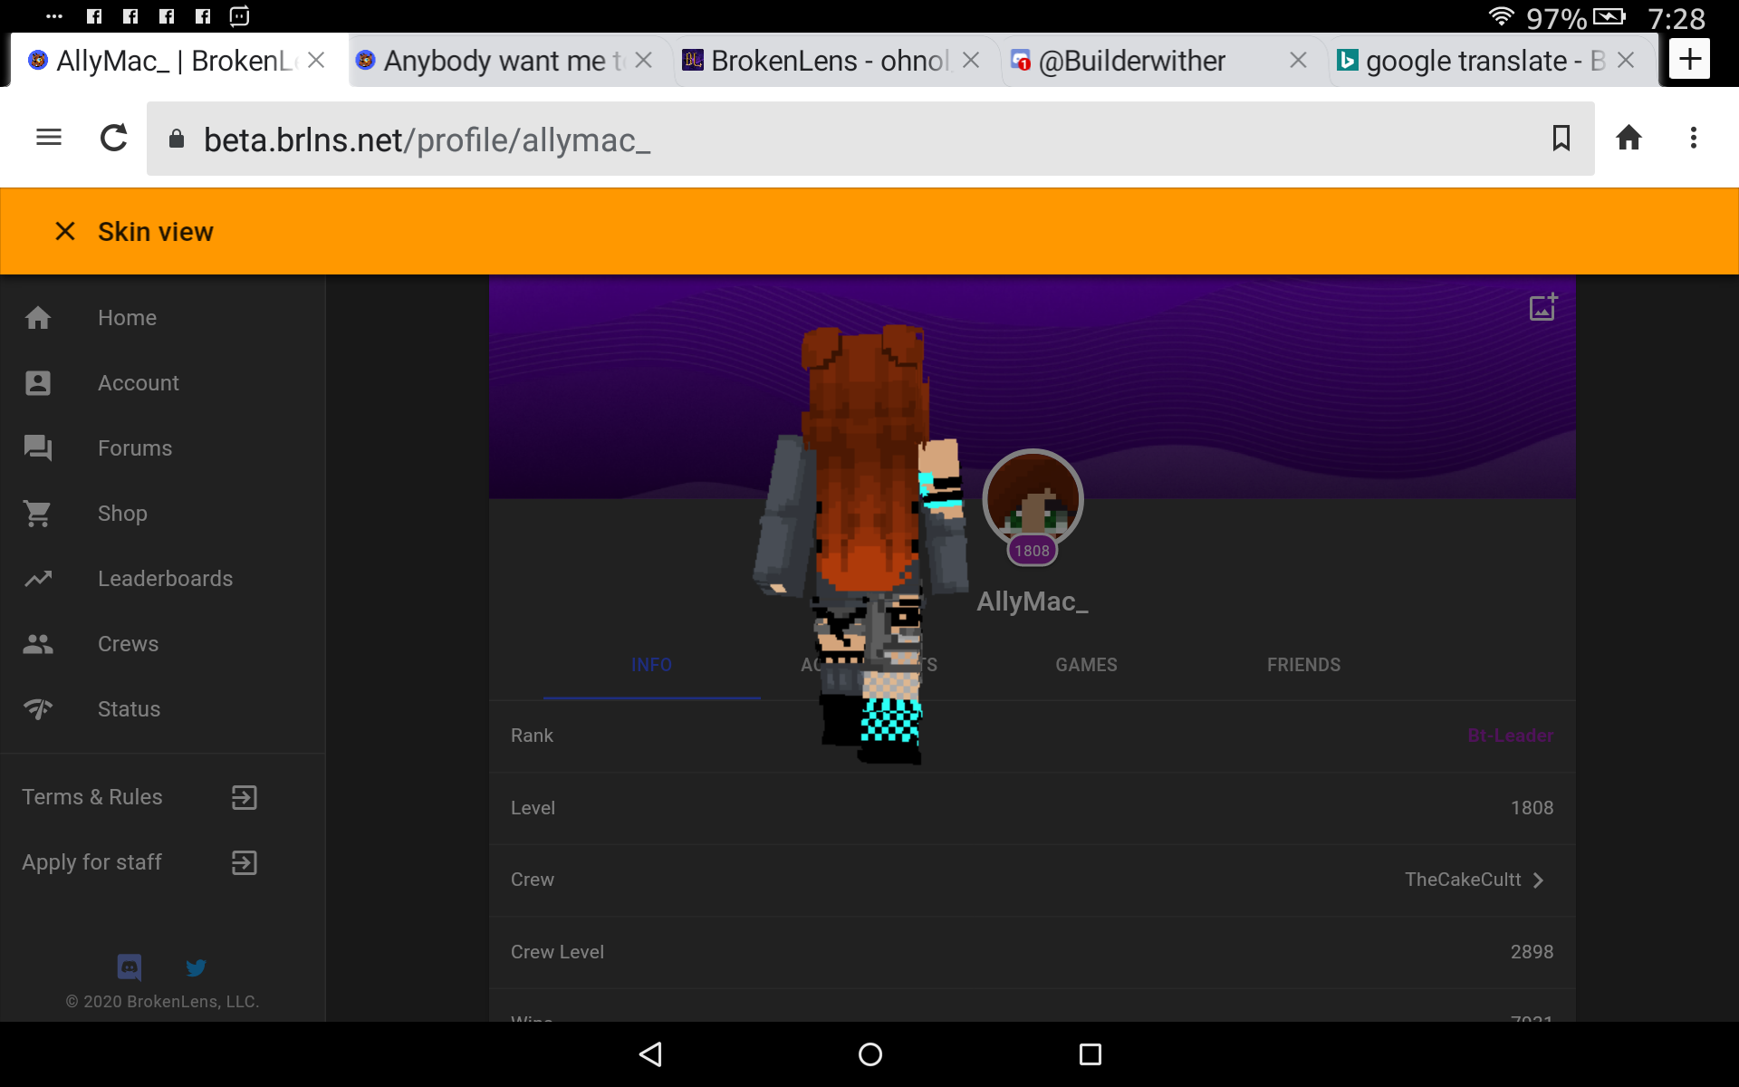Close the BrokenLens ohno tab
The image size is (1739, 1087).
[x=971, y=61]
